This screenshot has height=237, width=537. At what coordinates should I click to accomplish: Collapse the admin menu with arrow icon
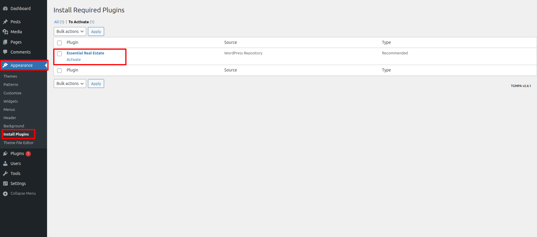[x=5, y=193]
